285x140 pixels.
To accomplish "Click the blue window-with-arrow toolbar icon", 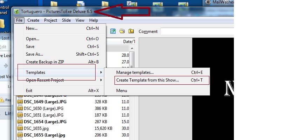I will [113, 31].
